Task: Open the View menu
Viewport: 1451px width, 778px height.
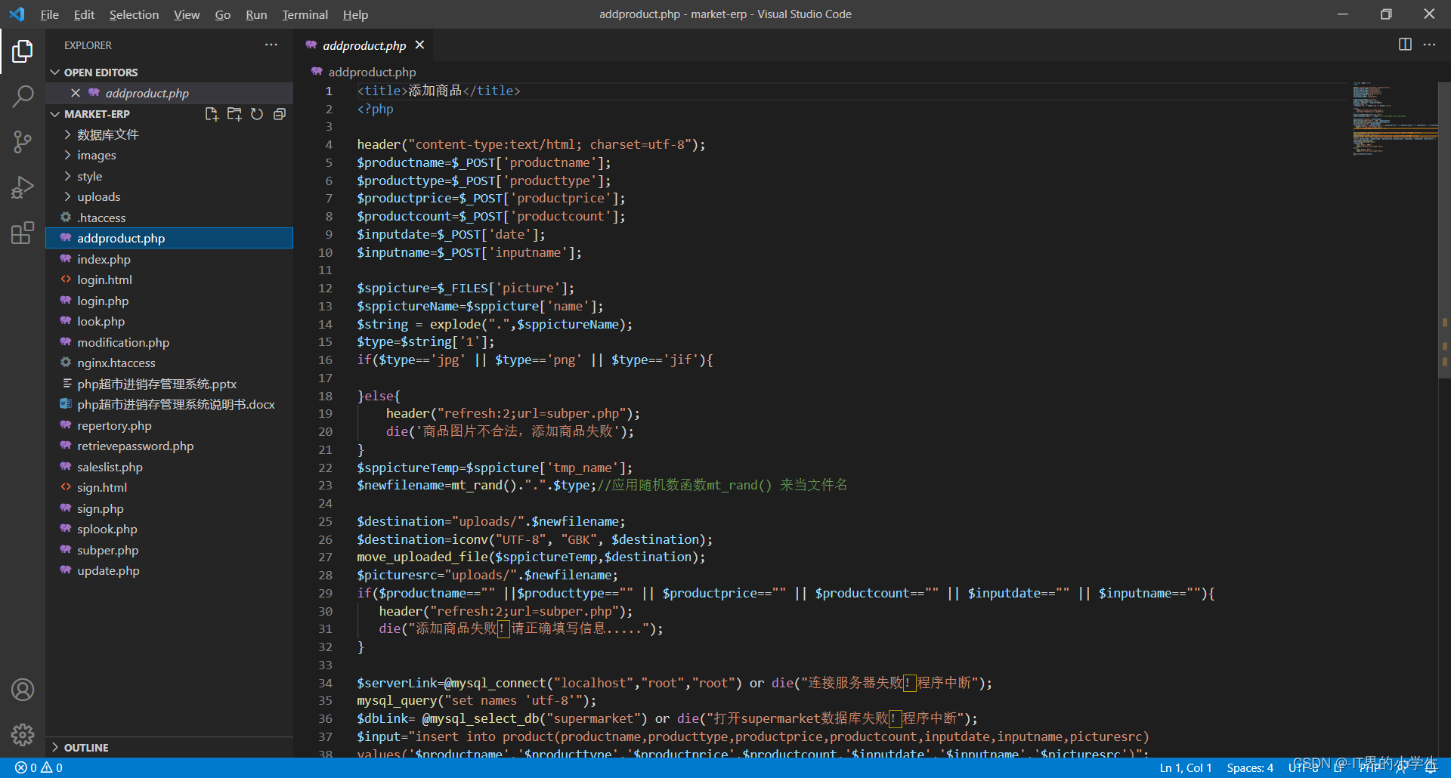Action: point(187,14)
